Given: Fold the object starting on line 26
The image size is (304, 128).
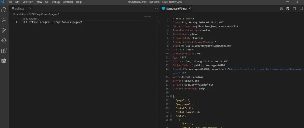Looking at the screenshot, I should 170,119.
